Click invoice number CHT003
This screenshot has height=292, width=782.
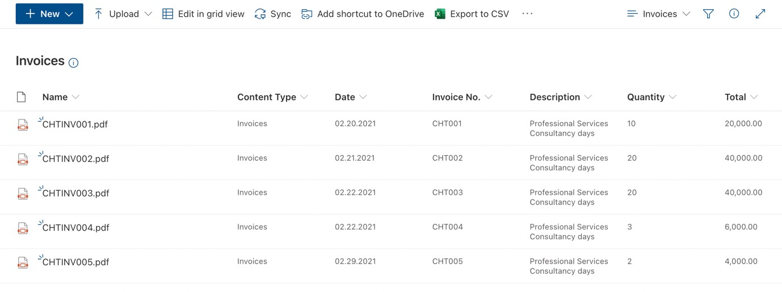pos(447,193)
